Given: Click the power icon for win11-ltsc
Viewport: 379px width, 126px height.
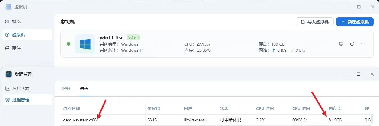Looking at the screenshot, I should click(352, 44).
